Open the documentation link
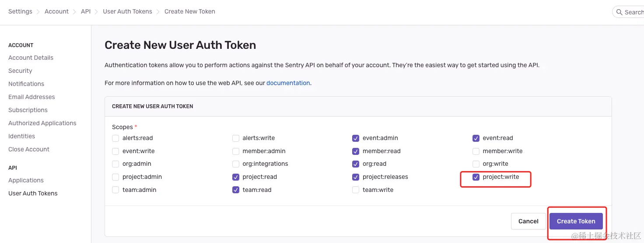Viewport: 644px width, 243px height. (288, 83)
